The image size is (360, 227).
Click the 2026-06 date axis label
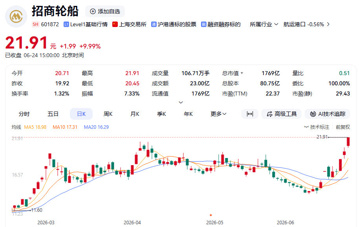[285, 223]
